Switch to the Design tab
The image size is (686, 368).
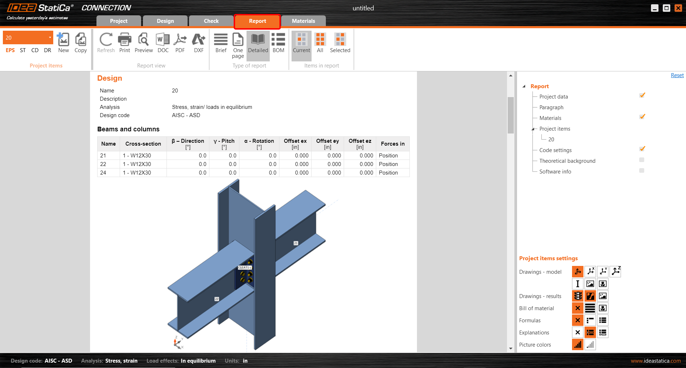(165, 21)
